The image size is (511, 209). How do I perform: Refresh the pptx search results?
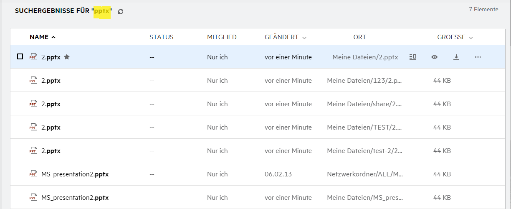pos(121,12)
